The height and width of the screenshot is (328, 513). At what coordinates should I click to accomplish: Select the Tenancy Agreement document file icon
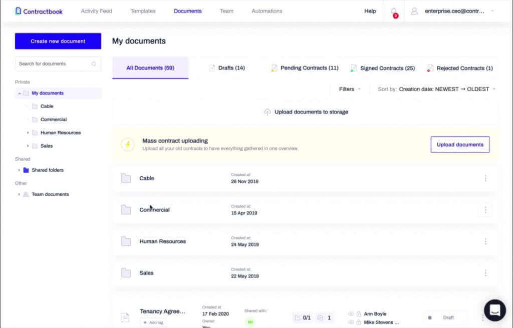[125, 316]
